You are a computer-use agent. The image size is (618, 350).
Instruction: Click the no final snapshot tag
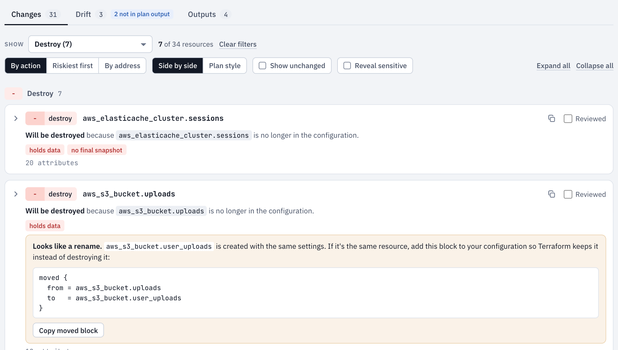pos(97,150)
